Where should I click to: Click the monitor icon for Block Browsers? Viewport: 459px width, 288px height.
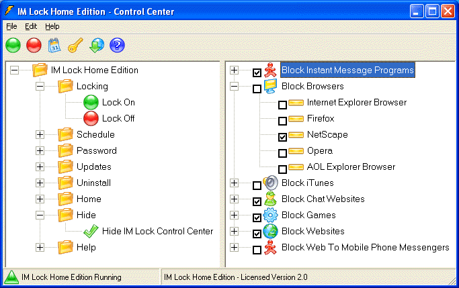270,86
